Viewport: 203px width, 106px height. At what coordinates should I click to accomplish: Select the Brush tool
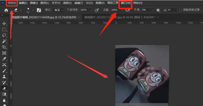[4, 71]
